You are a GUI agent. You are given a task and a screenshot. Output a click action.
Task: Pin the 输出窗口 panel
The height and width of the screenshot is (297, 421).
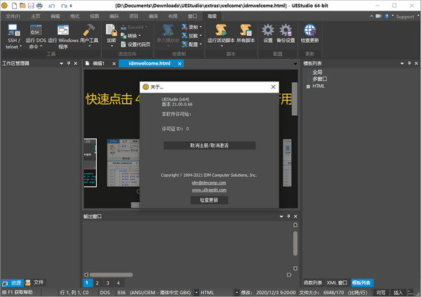[288, 216]
